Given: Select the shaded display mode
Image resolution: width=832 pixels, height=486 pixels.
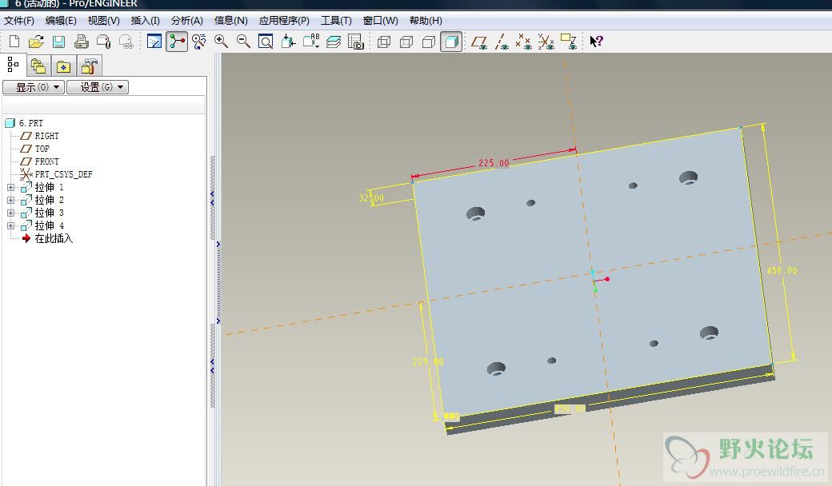Looking at the screenshot, I should pyautogui.click(x=451, y=42).
